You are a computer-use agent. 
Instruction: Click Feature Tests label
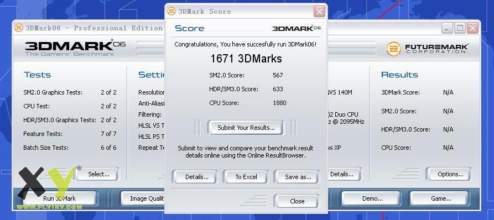(43, 134)
